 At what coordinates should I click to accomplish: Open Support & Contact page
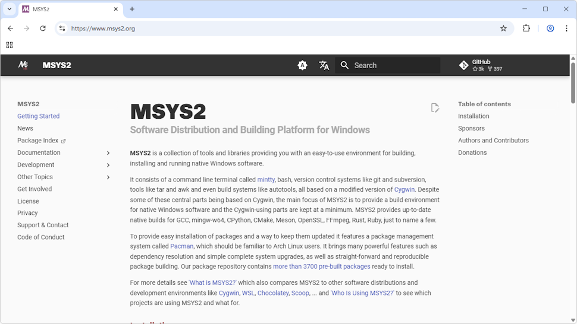click(43, 225)
